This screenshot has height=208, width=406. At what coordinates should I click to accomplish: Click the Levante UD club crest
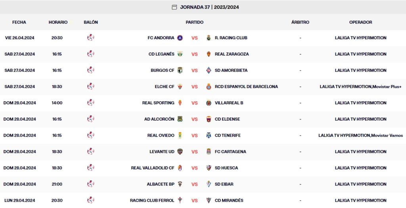180,152
